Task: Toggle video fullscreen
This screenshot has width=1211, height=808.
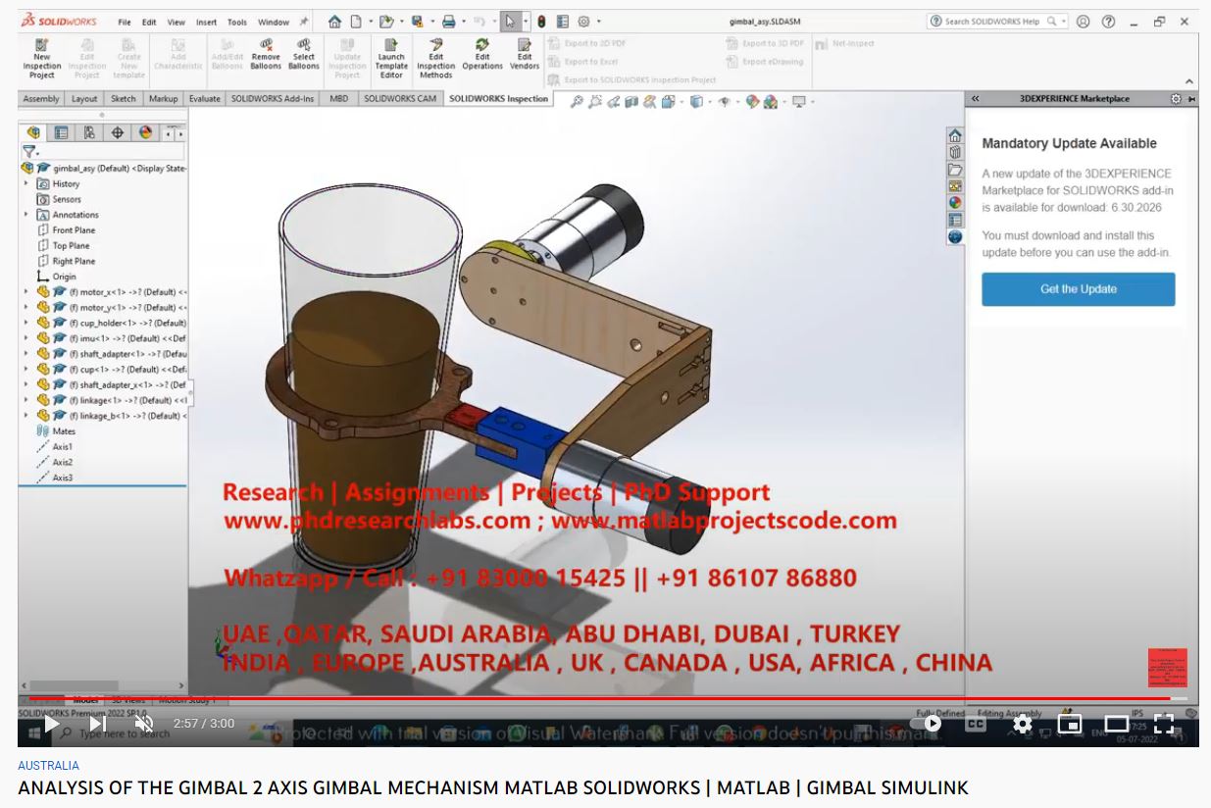Action: (1164, 724)
